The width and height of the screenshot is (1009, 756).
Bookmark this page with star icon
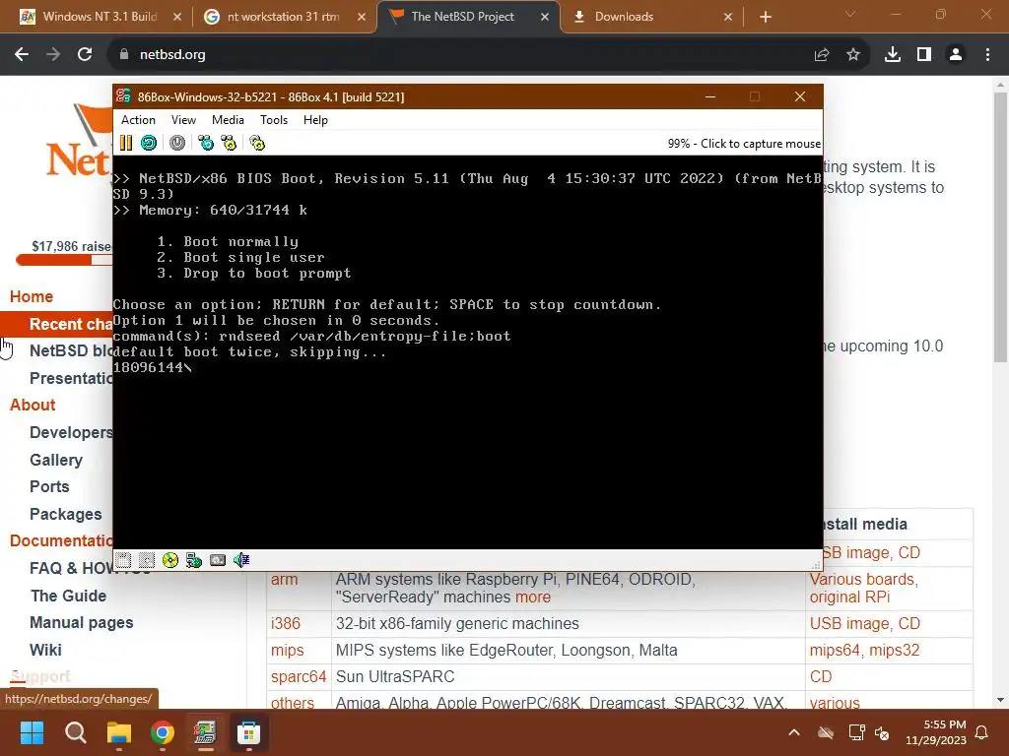coord(853,55)
